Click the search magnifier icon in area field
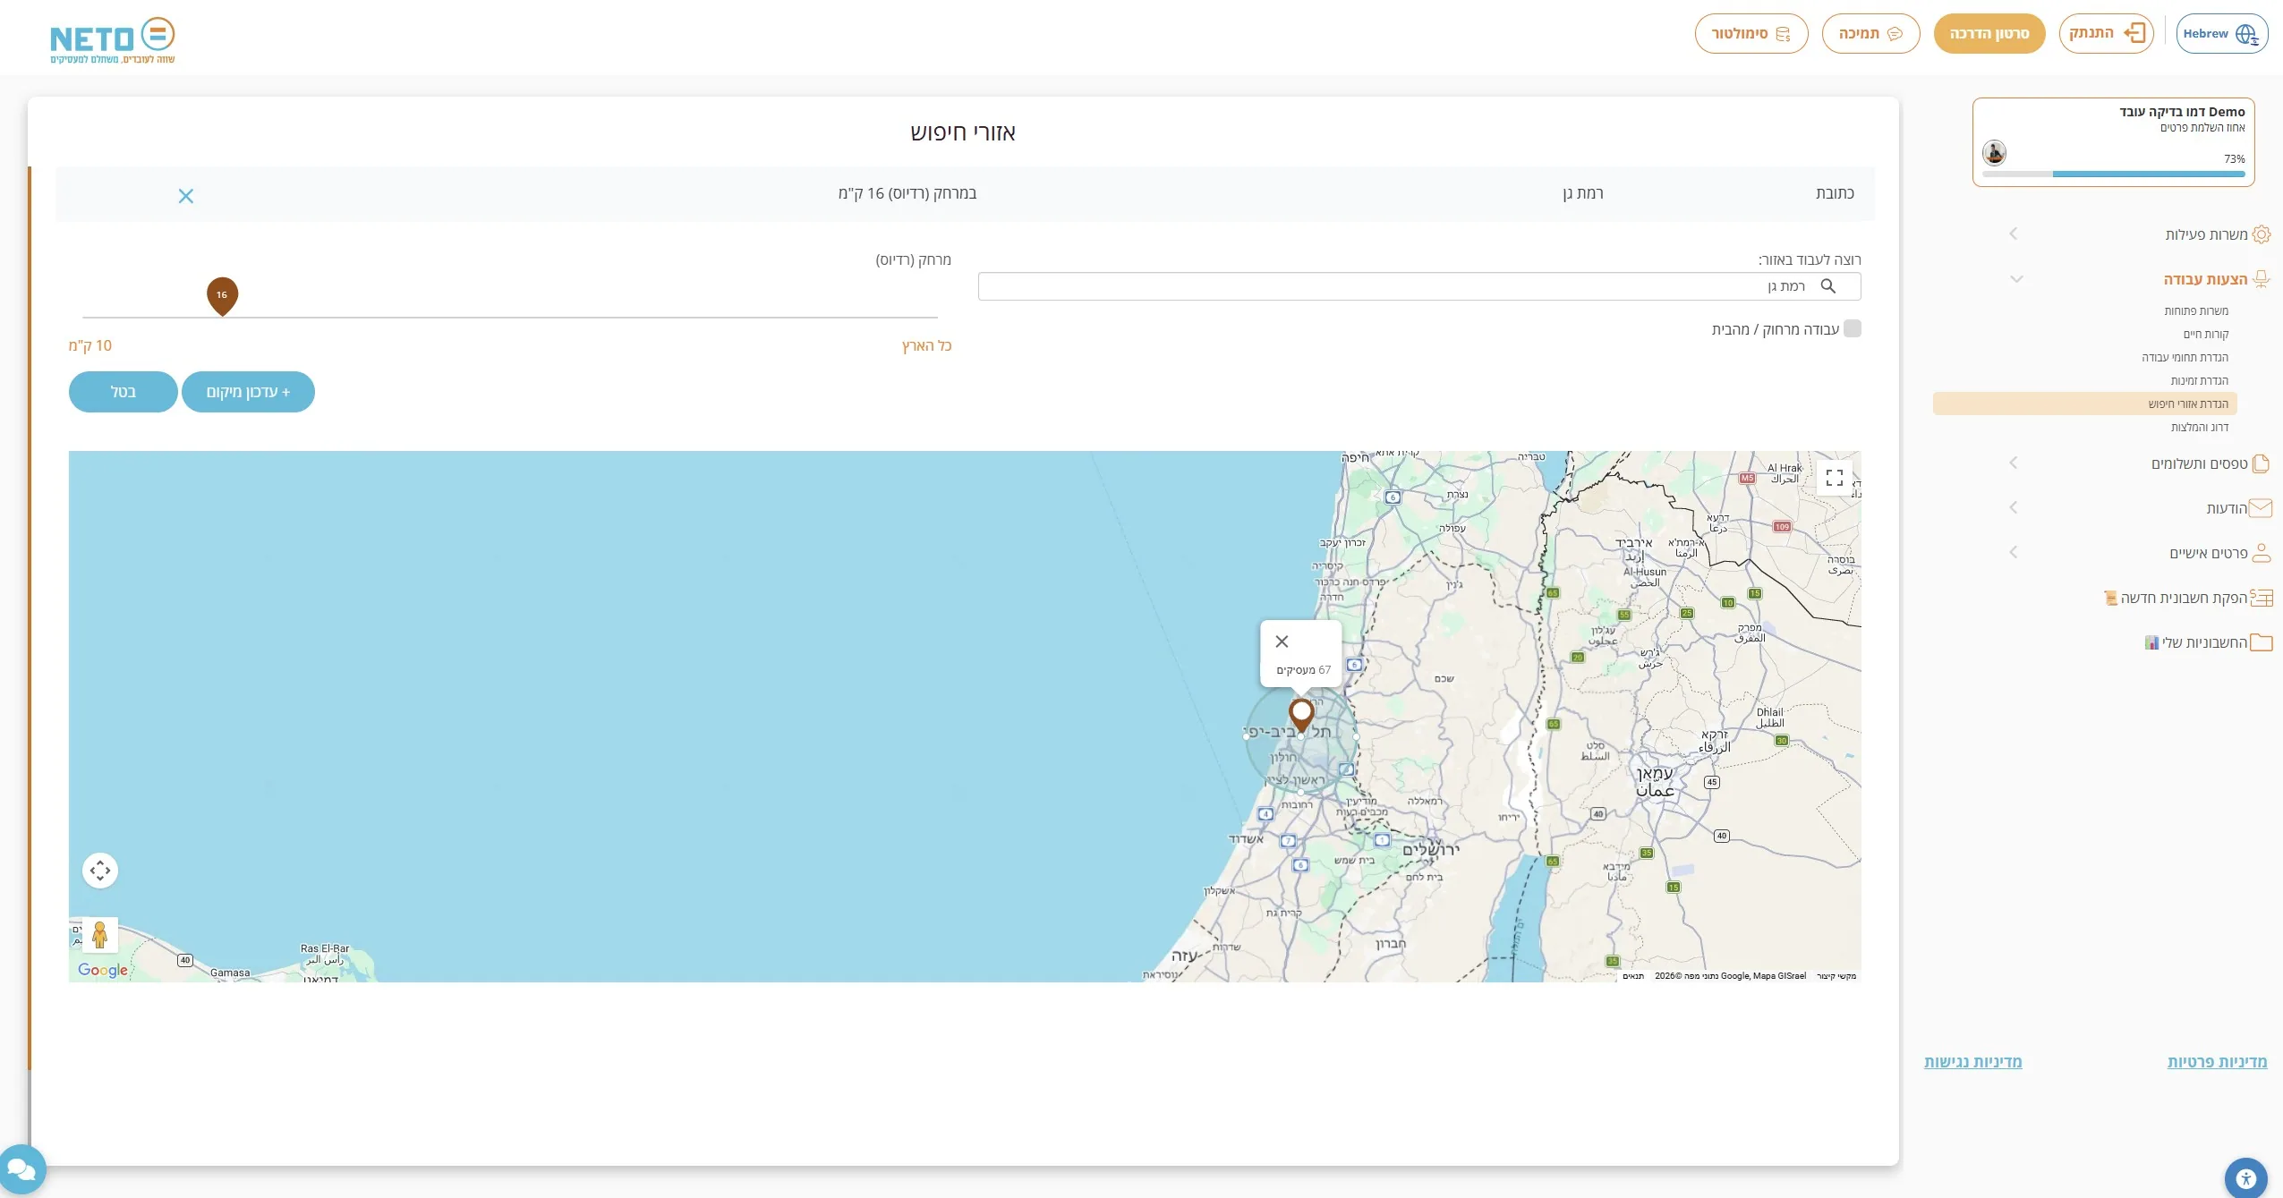This screenshot has height=1198, width=2283. (1828, 286)
